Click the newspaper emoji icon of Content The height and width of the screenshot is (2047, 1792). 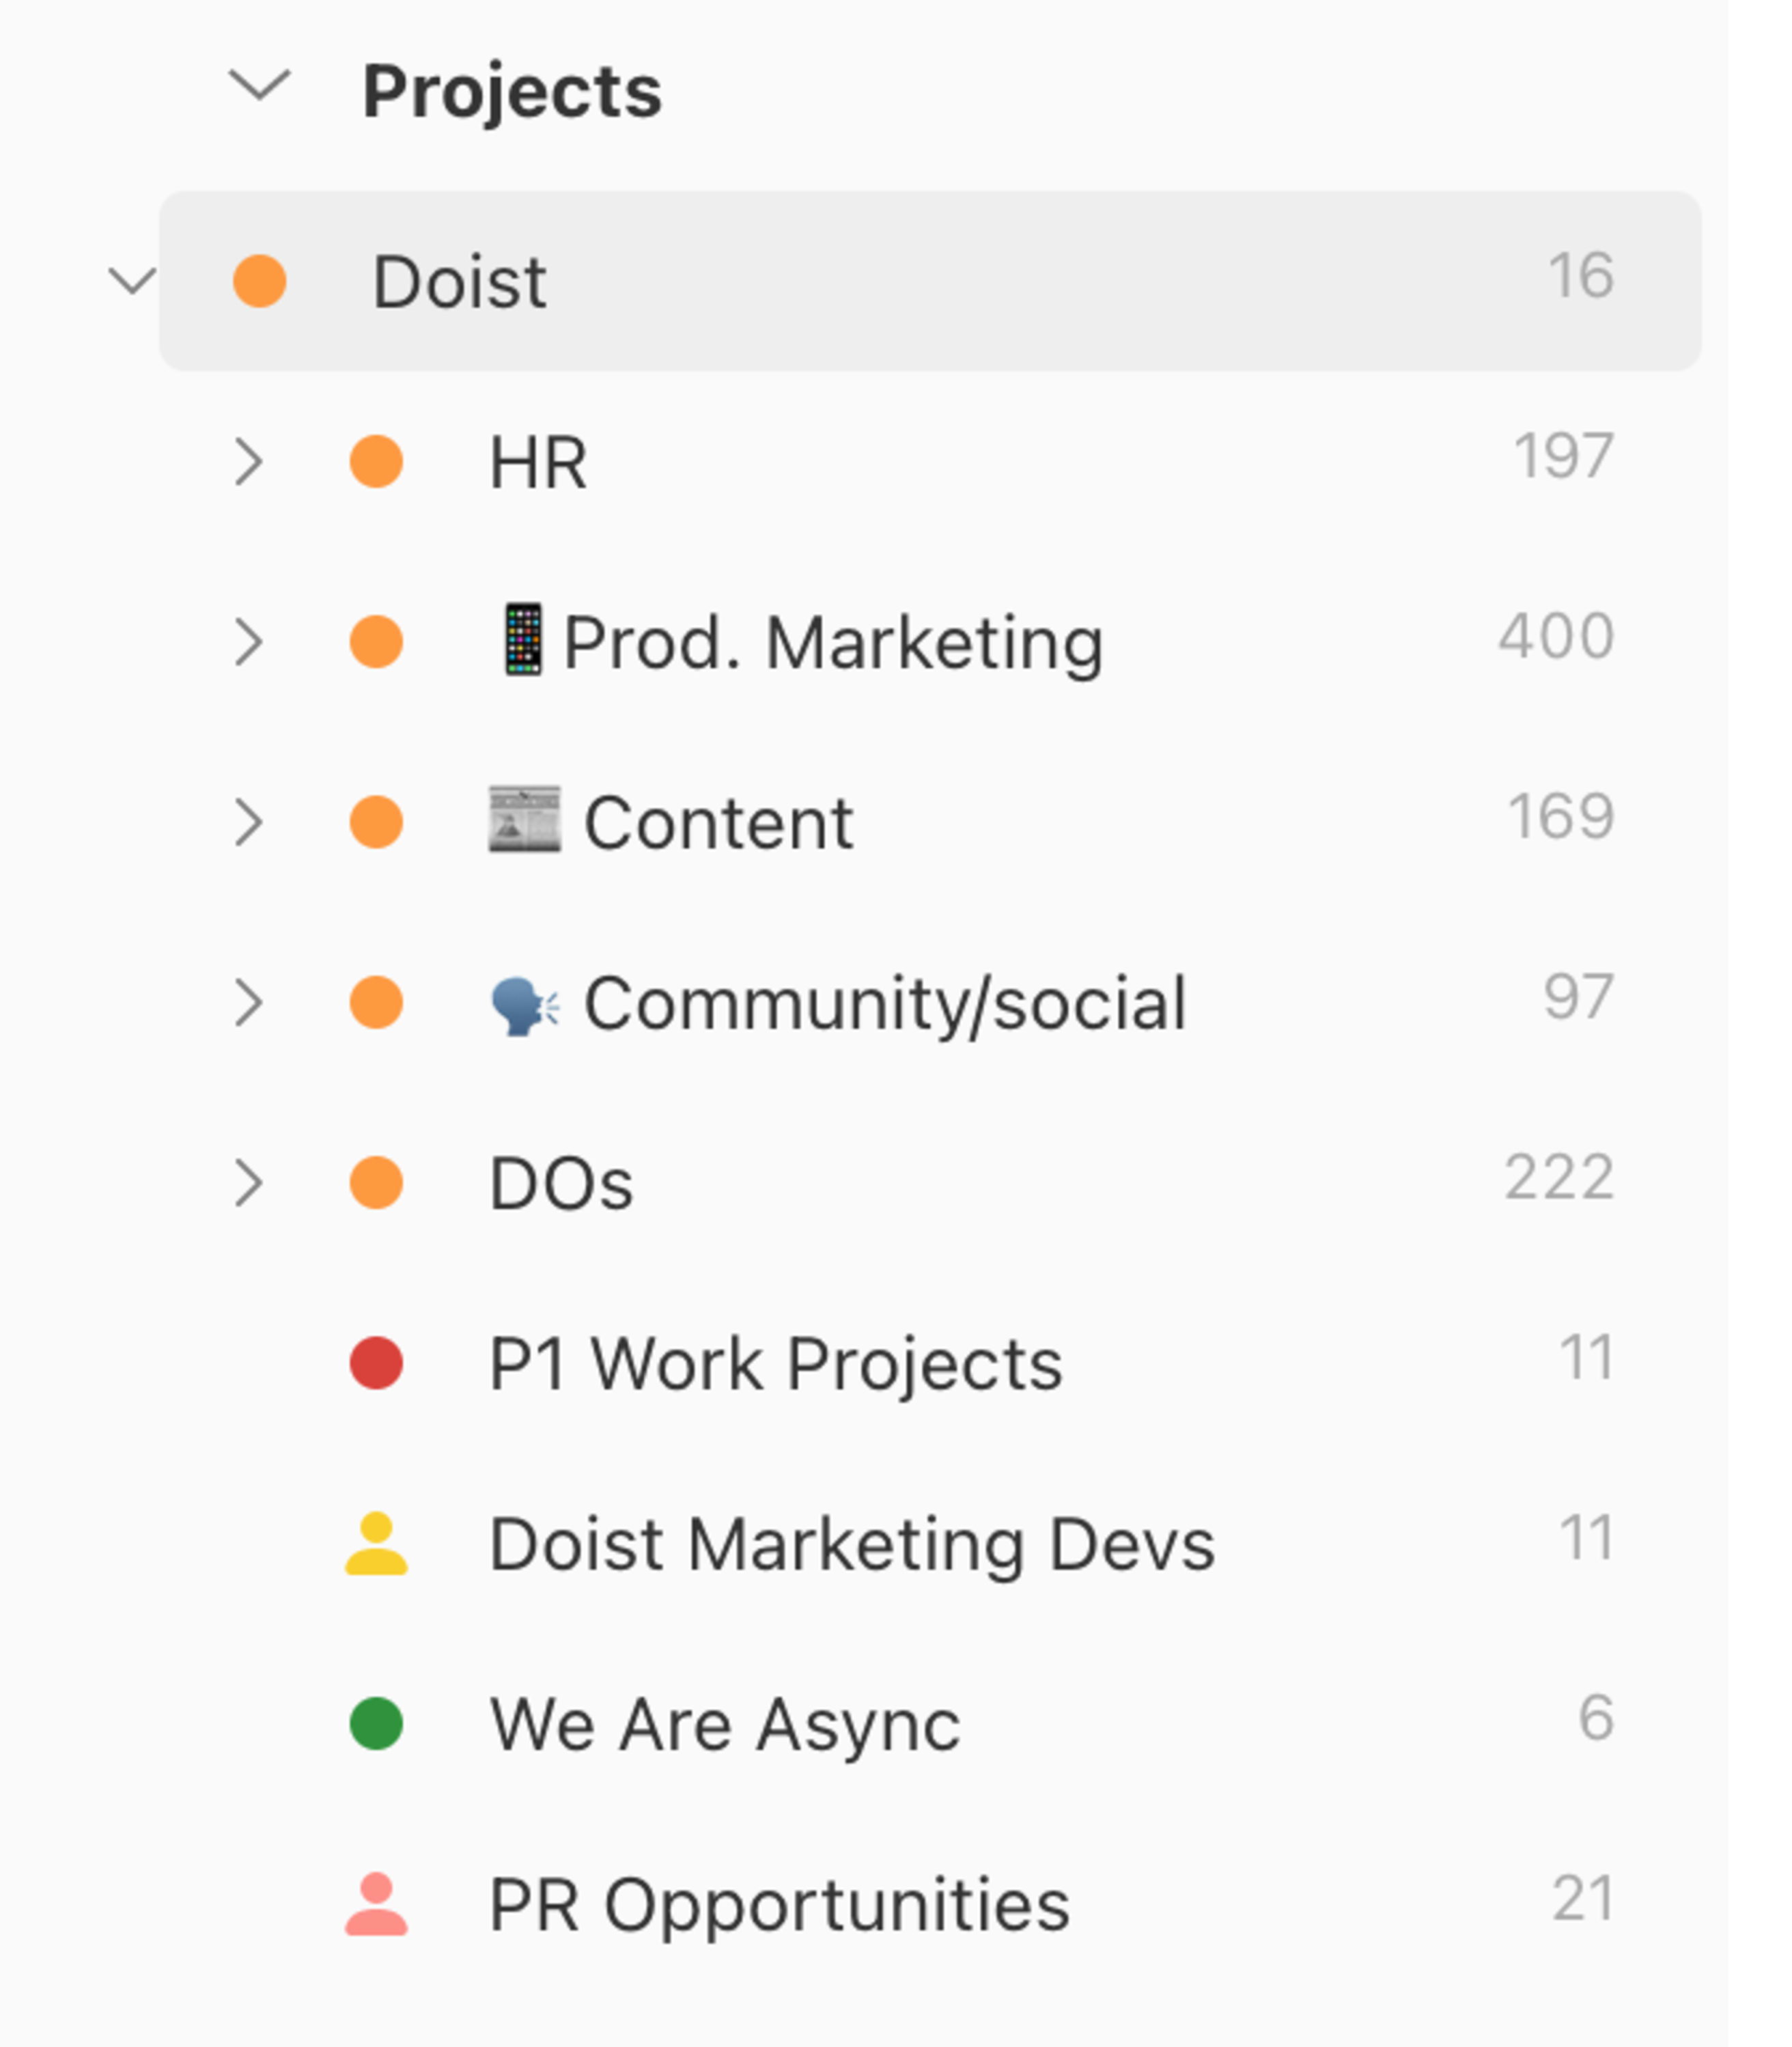coord(524,820)
